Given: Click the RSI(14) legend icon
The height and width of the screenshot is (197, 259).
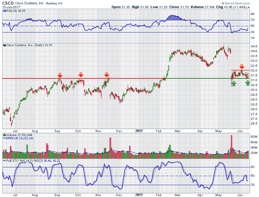Looking at the screenshot, I should coord(4,11).
